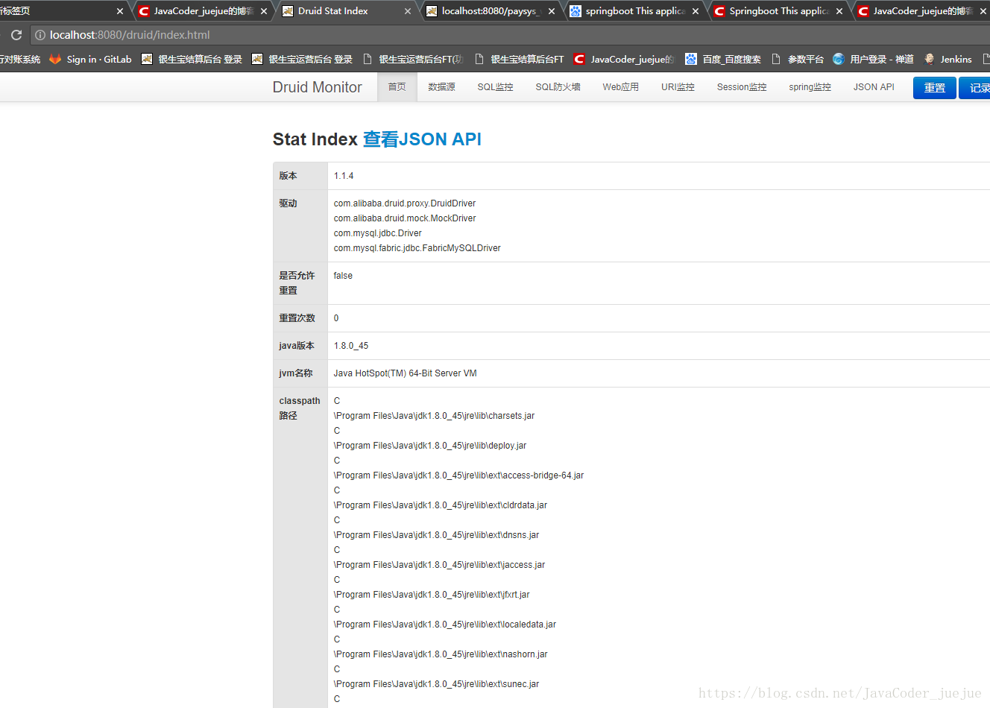This screenshot has width=990, height=708.
Task: Click the jfxrt.jar classpath entry
Action: (432, 595)
